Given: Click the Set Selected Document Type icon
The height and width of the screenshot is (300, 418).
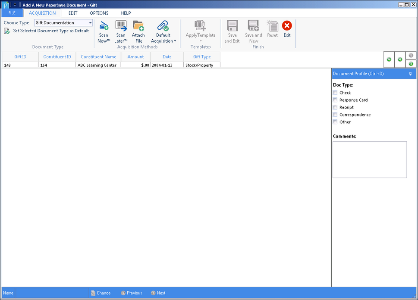Looking at the screenshot, I should pyautogui.click(x=6, y=31).
